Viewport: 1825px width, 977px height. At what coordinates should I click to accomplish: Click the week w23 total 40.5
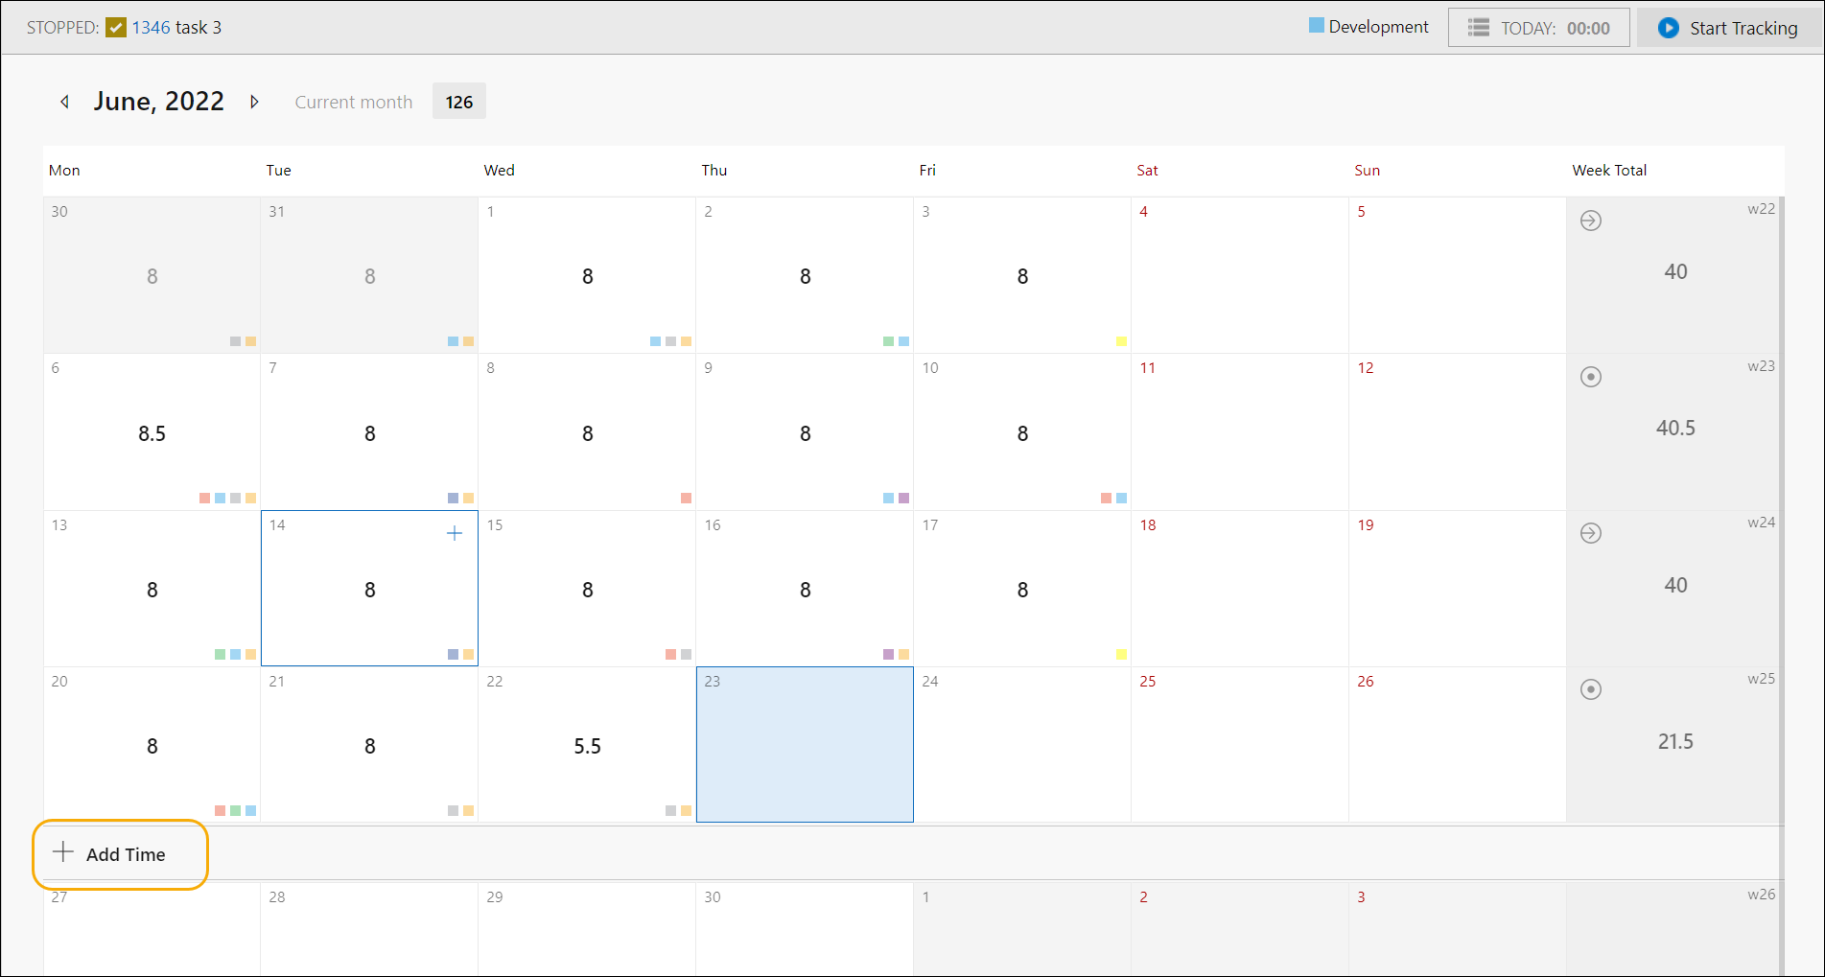point(1675,429)
